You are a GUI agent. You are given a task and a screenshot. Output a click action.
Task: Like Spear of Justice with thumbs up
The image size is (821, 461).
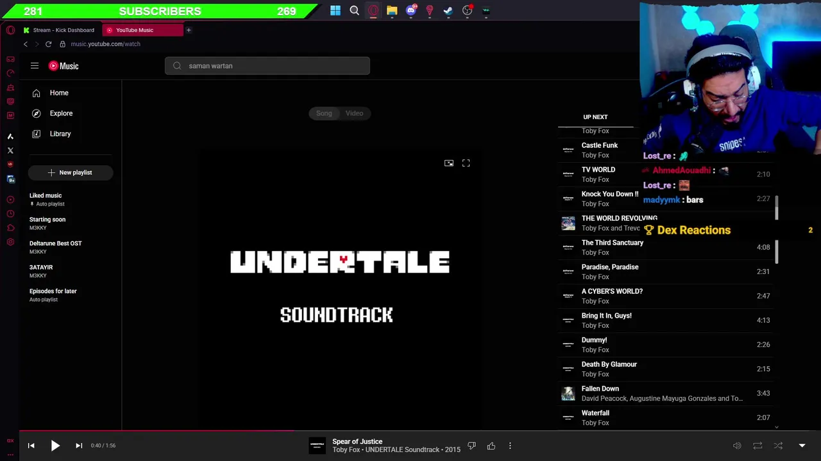click(x=491, y=446)
